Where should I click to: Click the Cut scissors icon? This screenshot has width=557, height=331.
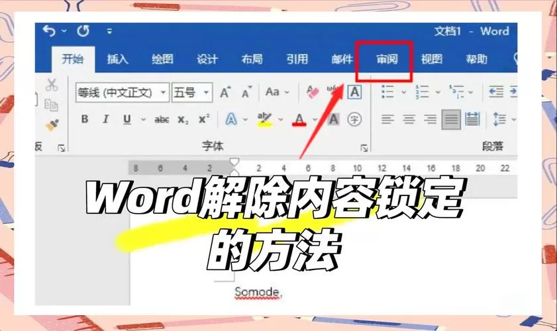tap(52, 85)
